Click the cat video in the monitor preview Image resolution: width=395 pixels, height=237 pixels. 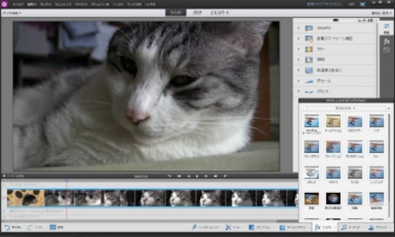146,96
